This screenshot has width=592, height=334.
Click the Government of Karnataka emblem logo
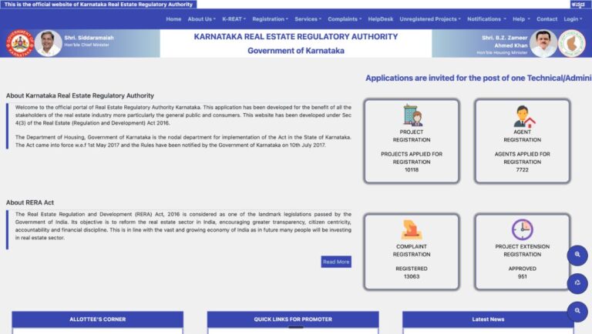tap(19, 43)
